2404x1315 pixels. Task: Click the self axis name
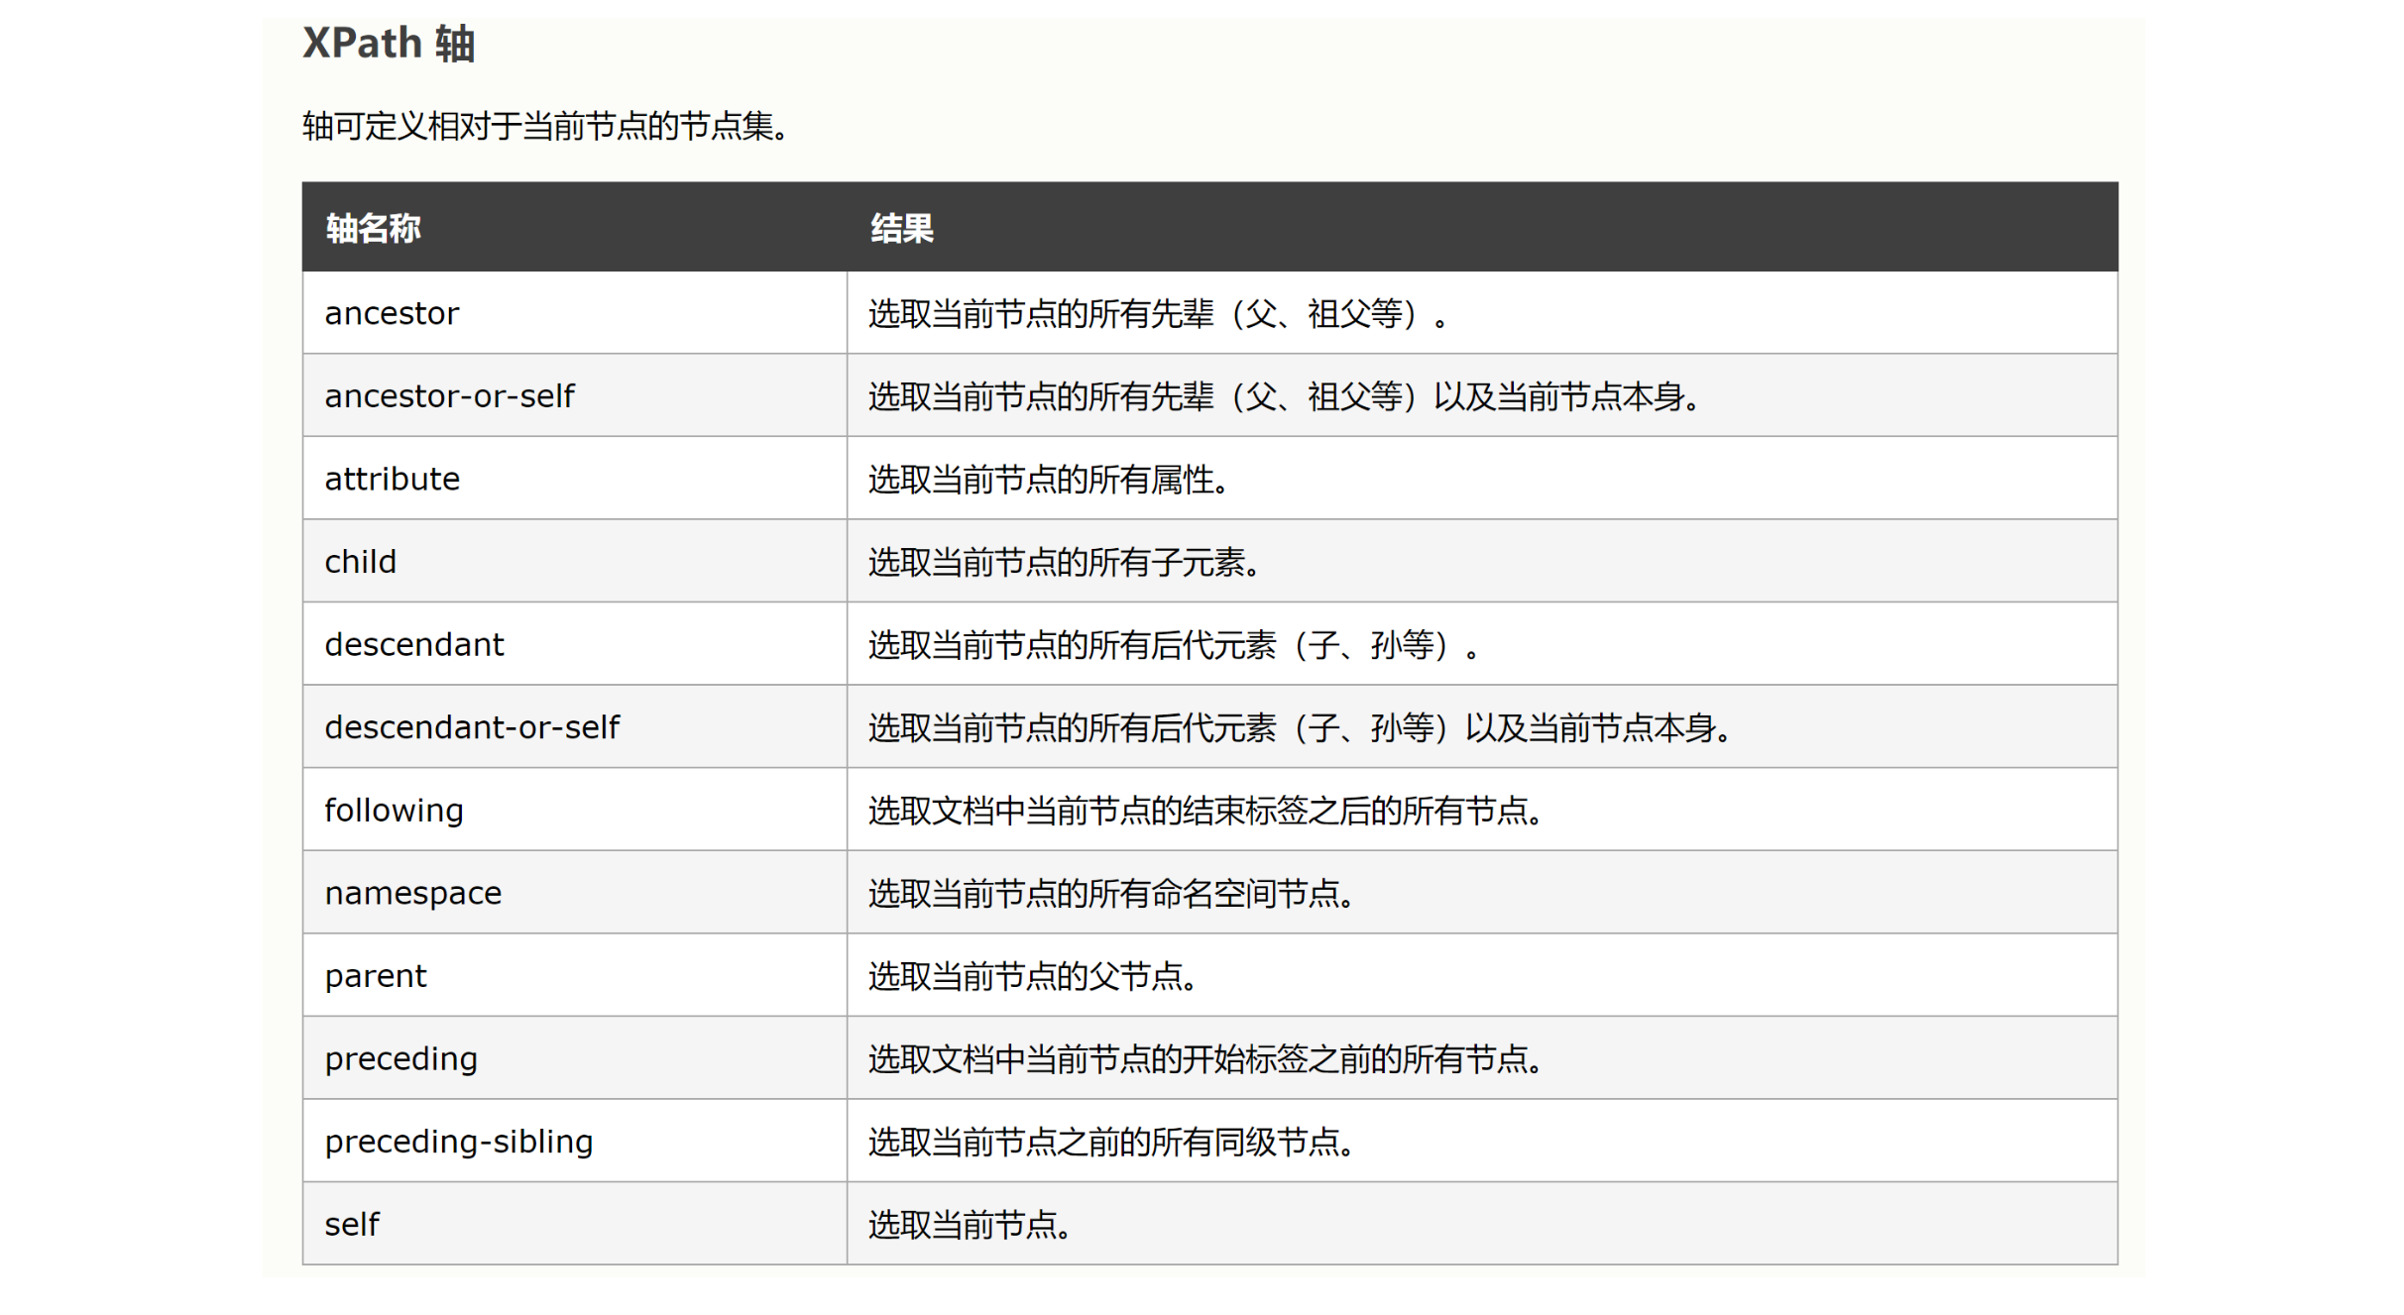click(x=352, y=1225)
